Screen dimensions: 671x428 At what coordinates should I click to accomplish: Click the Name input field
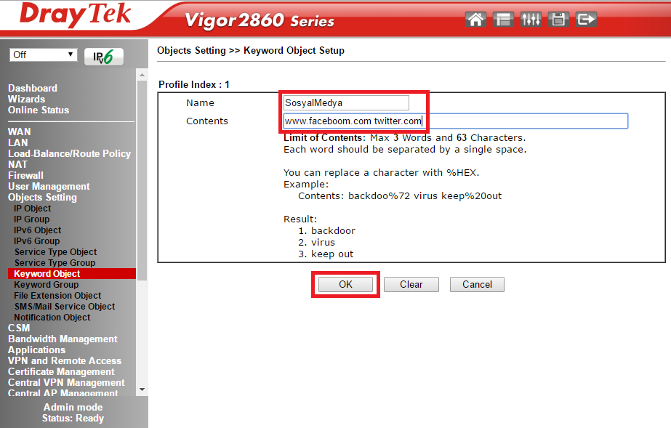346,103
